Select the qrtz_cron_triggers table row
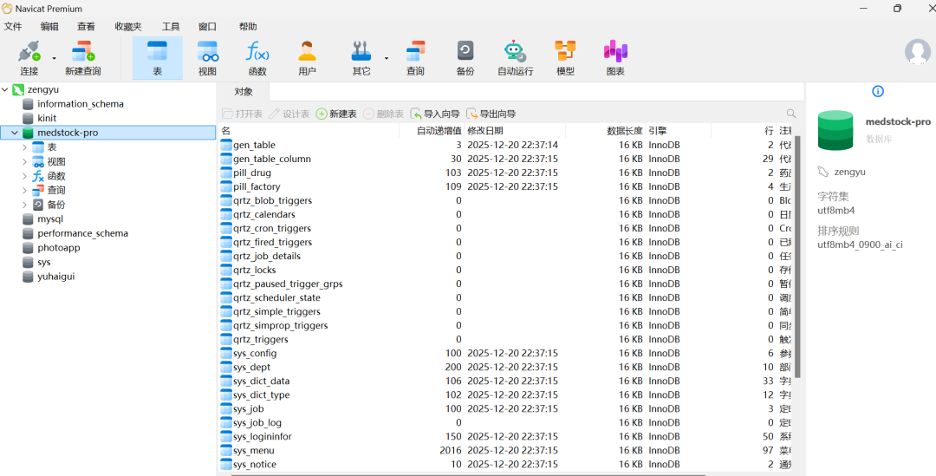This screenshot has height=476, width=936. click(x=507, y=228)
